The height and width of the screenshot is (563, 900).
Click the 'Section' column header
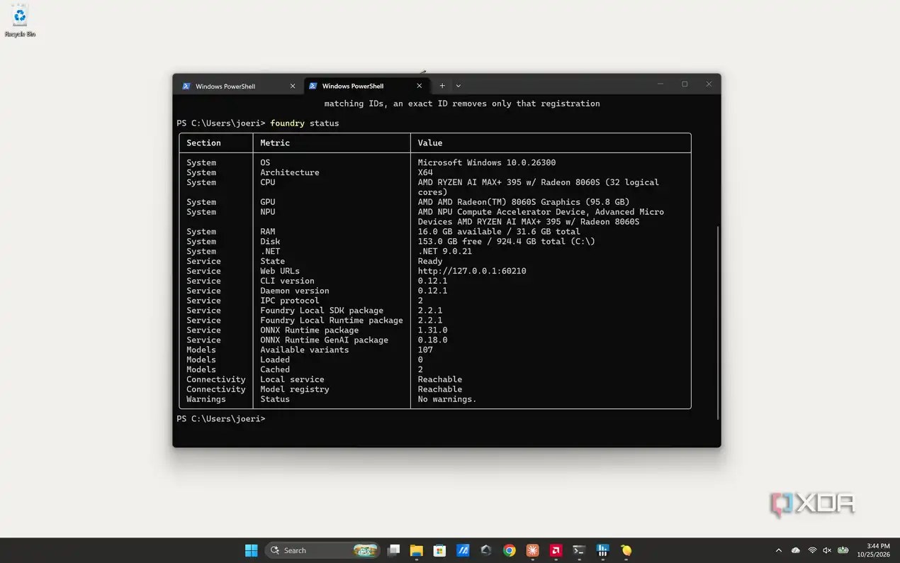[203, 143]
